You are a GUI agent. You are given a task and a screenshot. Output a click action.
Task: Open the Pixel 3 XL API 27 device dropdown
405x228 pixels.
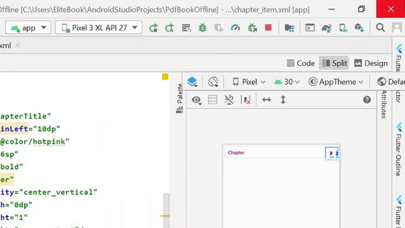pos(99,28)
